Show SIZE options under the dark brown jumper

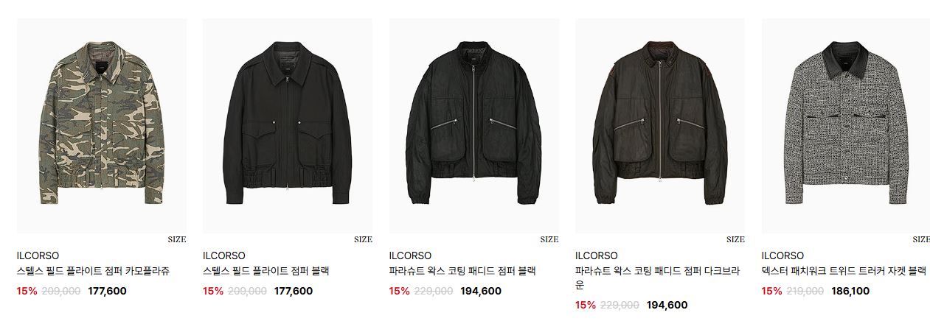coord(735,239)
